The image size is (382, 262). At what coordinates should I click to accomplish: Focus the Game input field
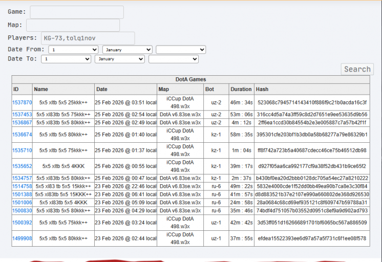(77, 12)
